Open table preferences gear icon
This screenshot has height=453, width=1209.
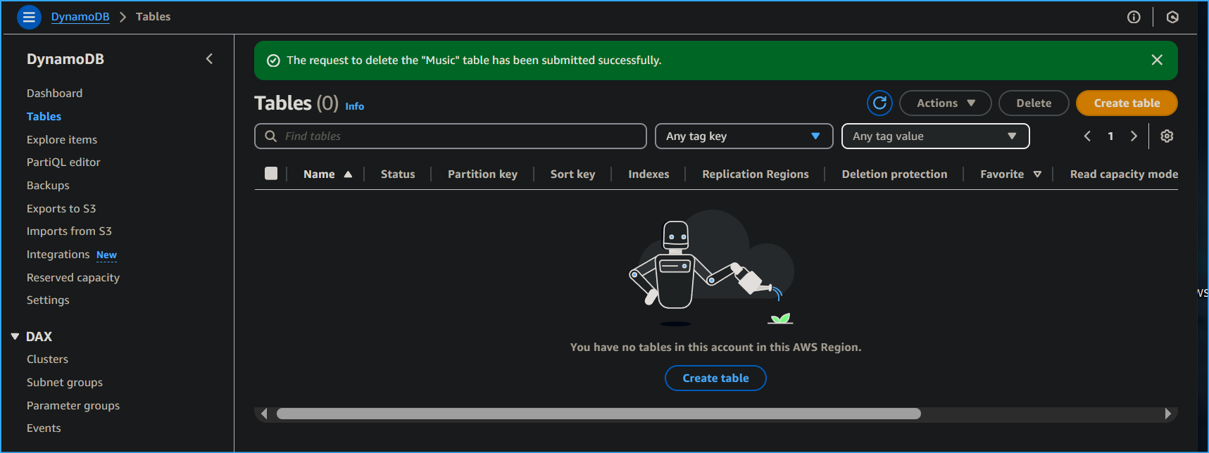coord(1167,136)
